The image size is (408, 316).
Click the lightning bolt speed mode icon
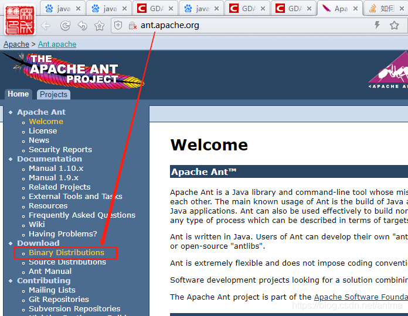(x=377, y=25)
